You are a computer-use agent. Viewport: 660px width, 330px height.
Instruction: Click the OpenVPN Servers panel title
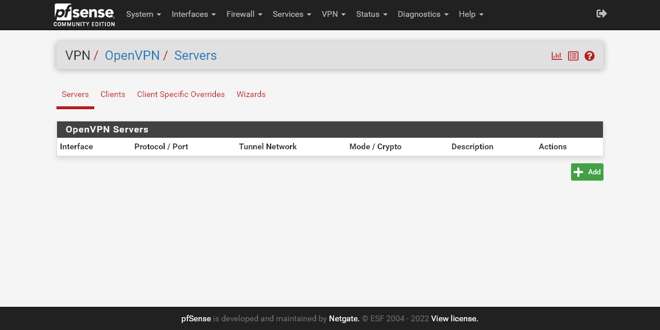pos(107,130)
